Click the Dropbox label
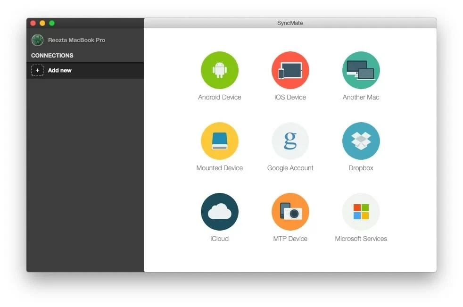 click(x=361, y=168)
